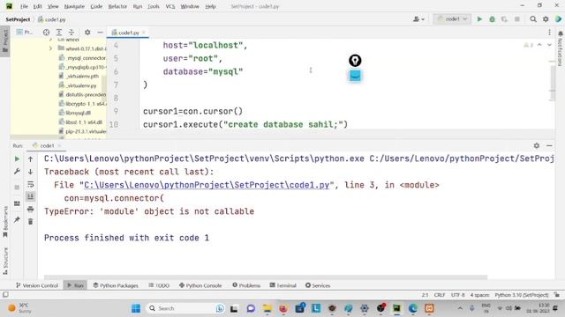Open Python Packages tool window

coord(116,285)
